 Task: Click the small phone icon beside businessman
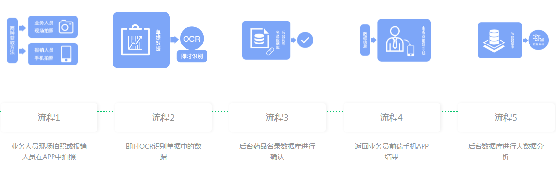(x=411, y=50)
